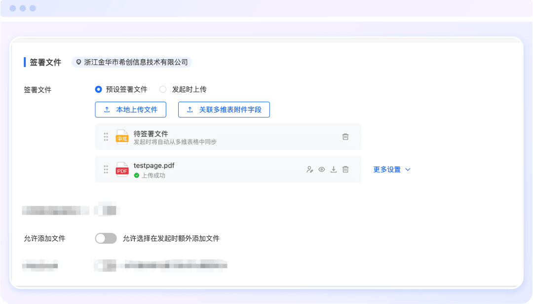The height and width of the screenshot is (304, 533).
Task: Click the first window control dot
Action: tap(13, 8)
